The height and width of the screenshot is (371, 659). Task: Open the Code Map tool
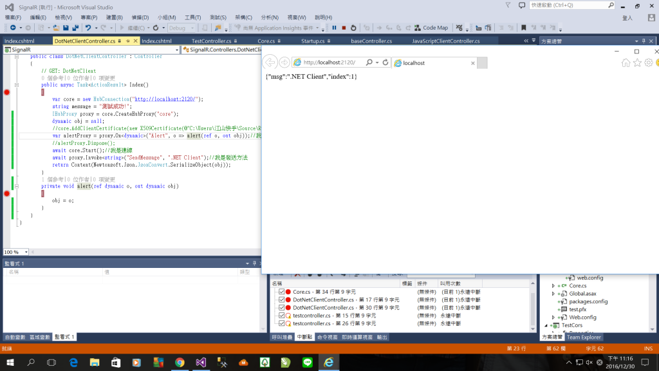(x=431, y=28)
